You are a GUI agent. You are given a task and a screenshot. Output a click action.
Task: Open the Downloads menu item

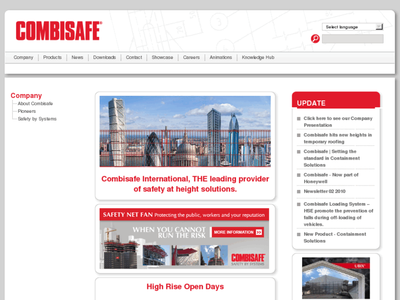click(x=105, y=57)
